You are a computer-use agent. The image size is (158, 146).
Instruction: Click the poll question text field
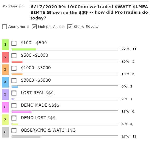89,12
